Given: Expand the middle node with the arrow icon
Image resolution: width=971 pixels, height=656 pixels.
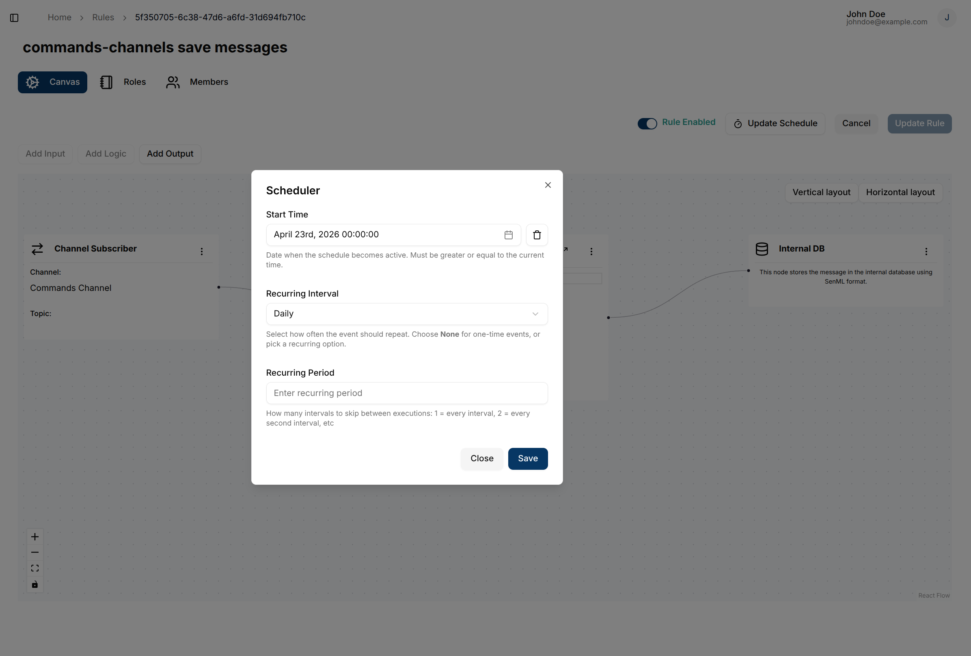Looking at the screenshot, I should (565, 249).
